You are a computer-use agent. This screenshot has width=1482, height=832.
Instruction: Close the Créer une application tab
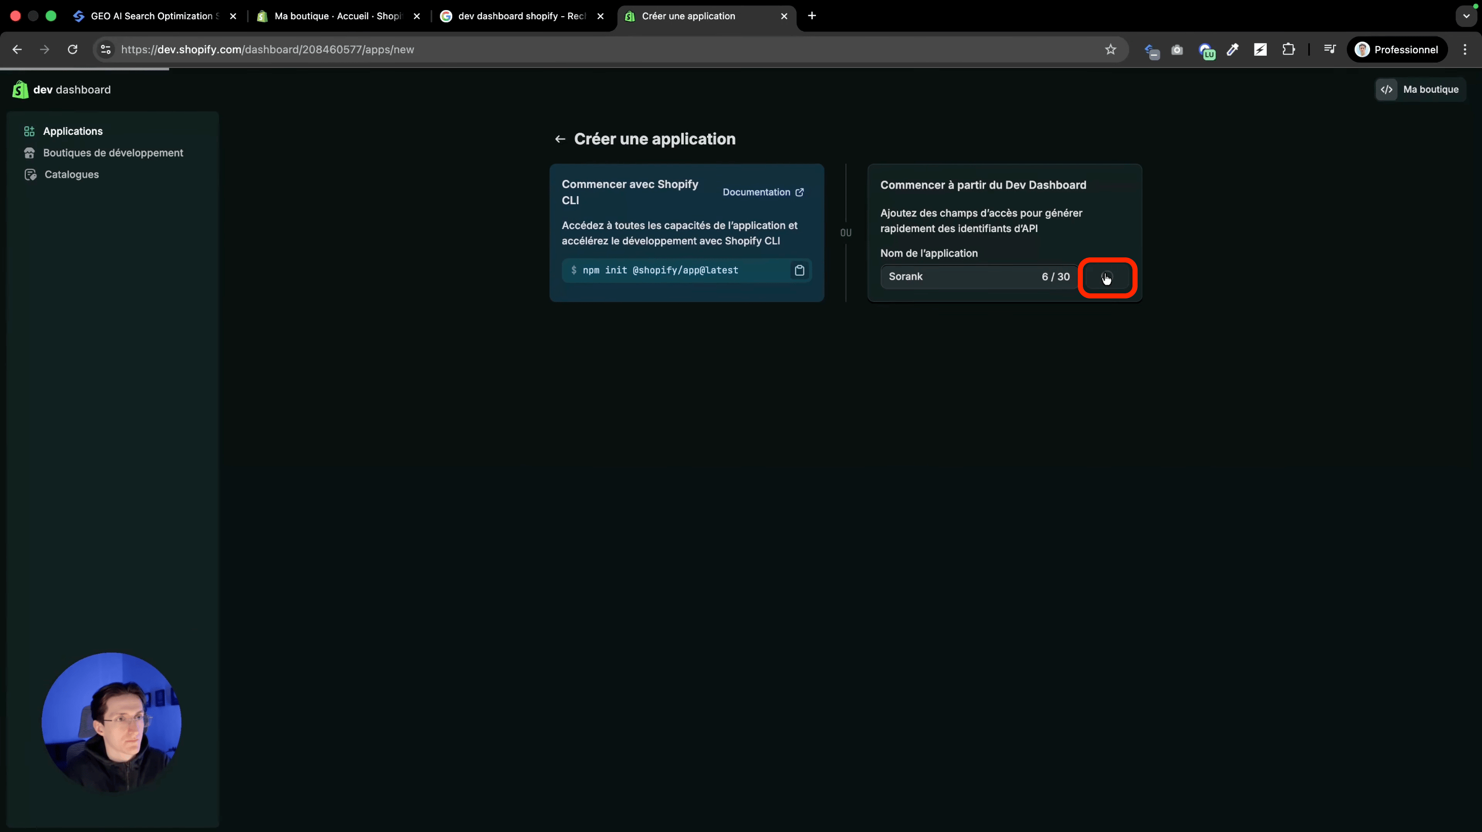784,16
